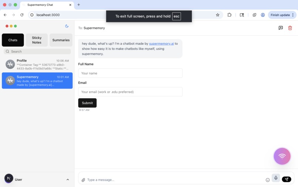Click the purple wifi voice button

pyautogui.click(x=282, y=156)
